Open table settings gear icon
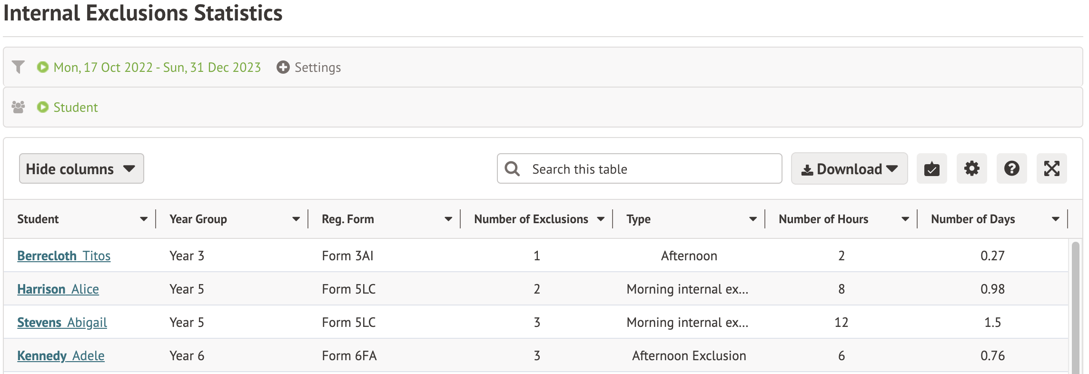This screenshot has width=1089, height=374. (x=971, y=168)
